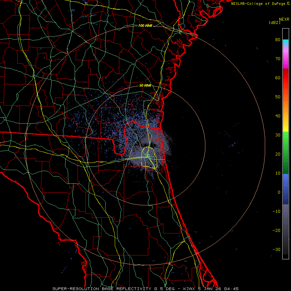Click the 0 value on the dBZ scale
The height and width of the screenshot is (291, 291).
click(x=279, y=192)
